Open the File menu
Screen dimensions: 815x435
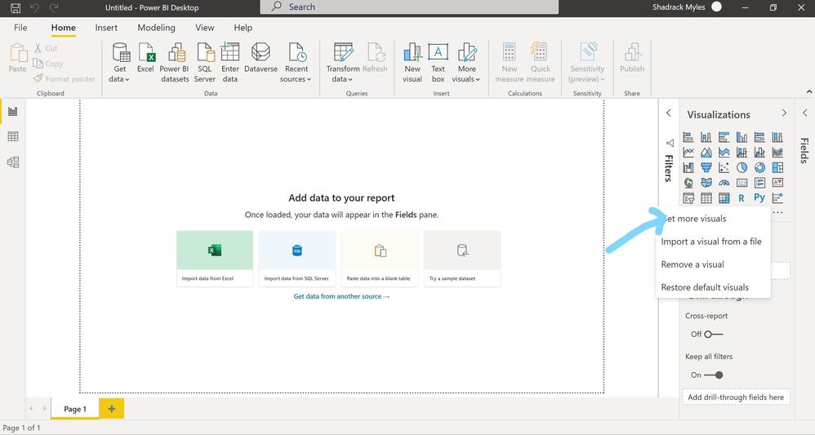point(20,28)
